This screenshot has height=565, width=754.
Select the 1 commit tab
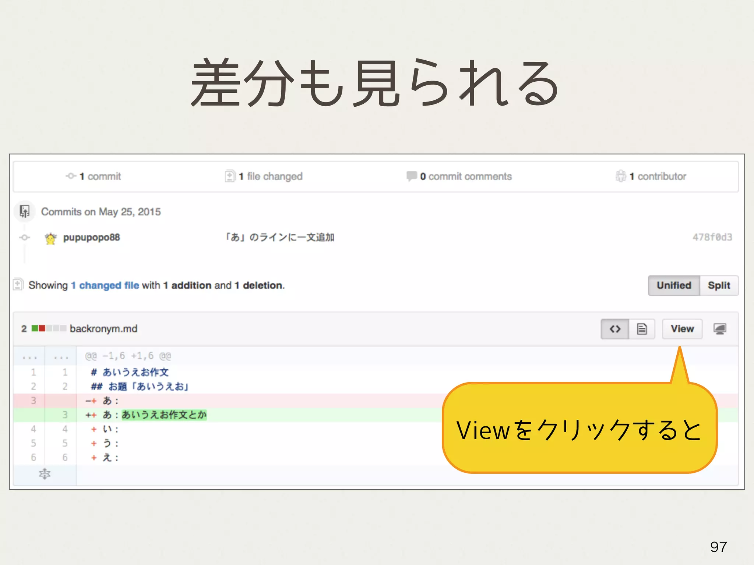(x=100, y=177)
